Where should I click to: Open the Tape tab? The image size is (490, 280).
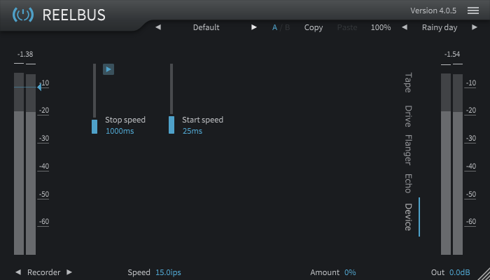click(x=408, y=82)
